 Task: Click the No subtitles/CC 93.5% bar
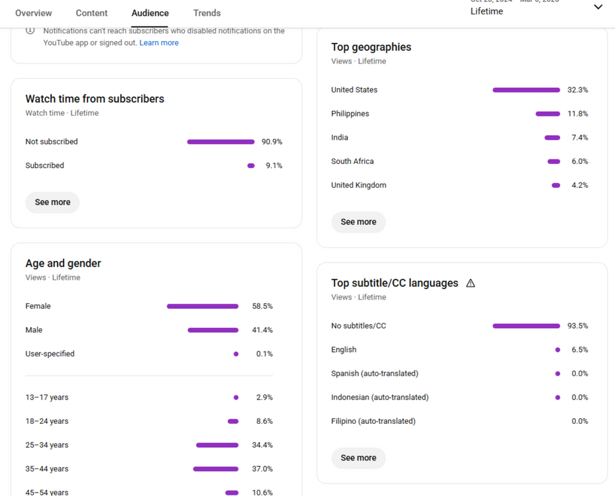pos(526,326)
